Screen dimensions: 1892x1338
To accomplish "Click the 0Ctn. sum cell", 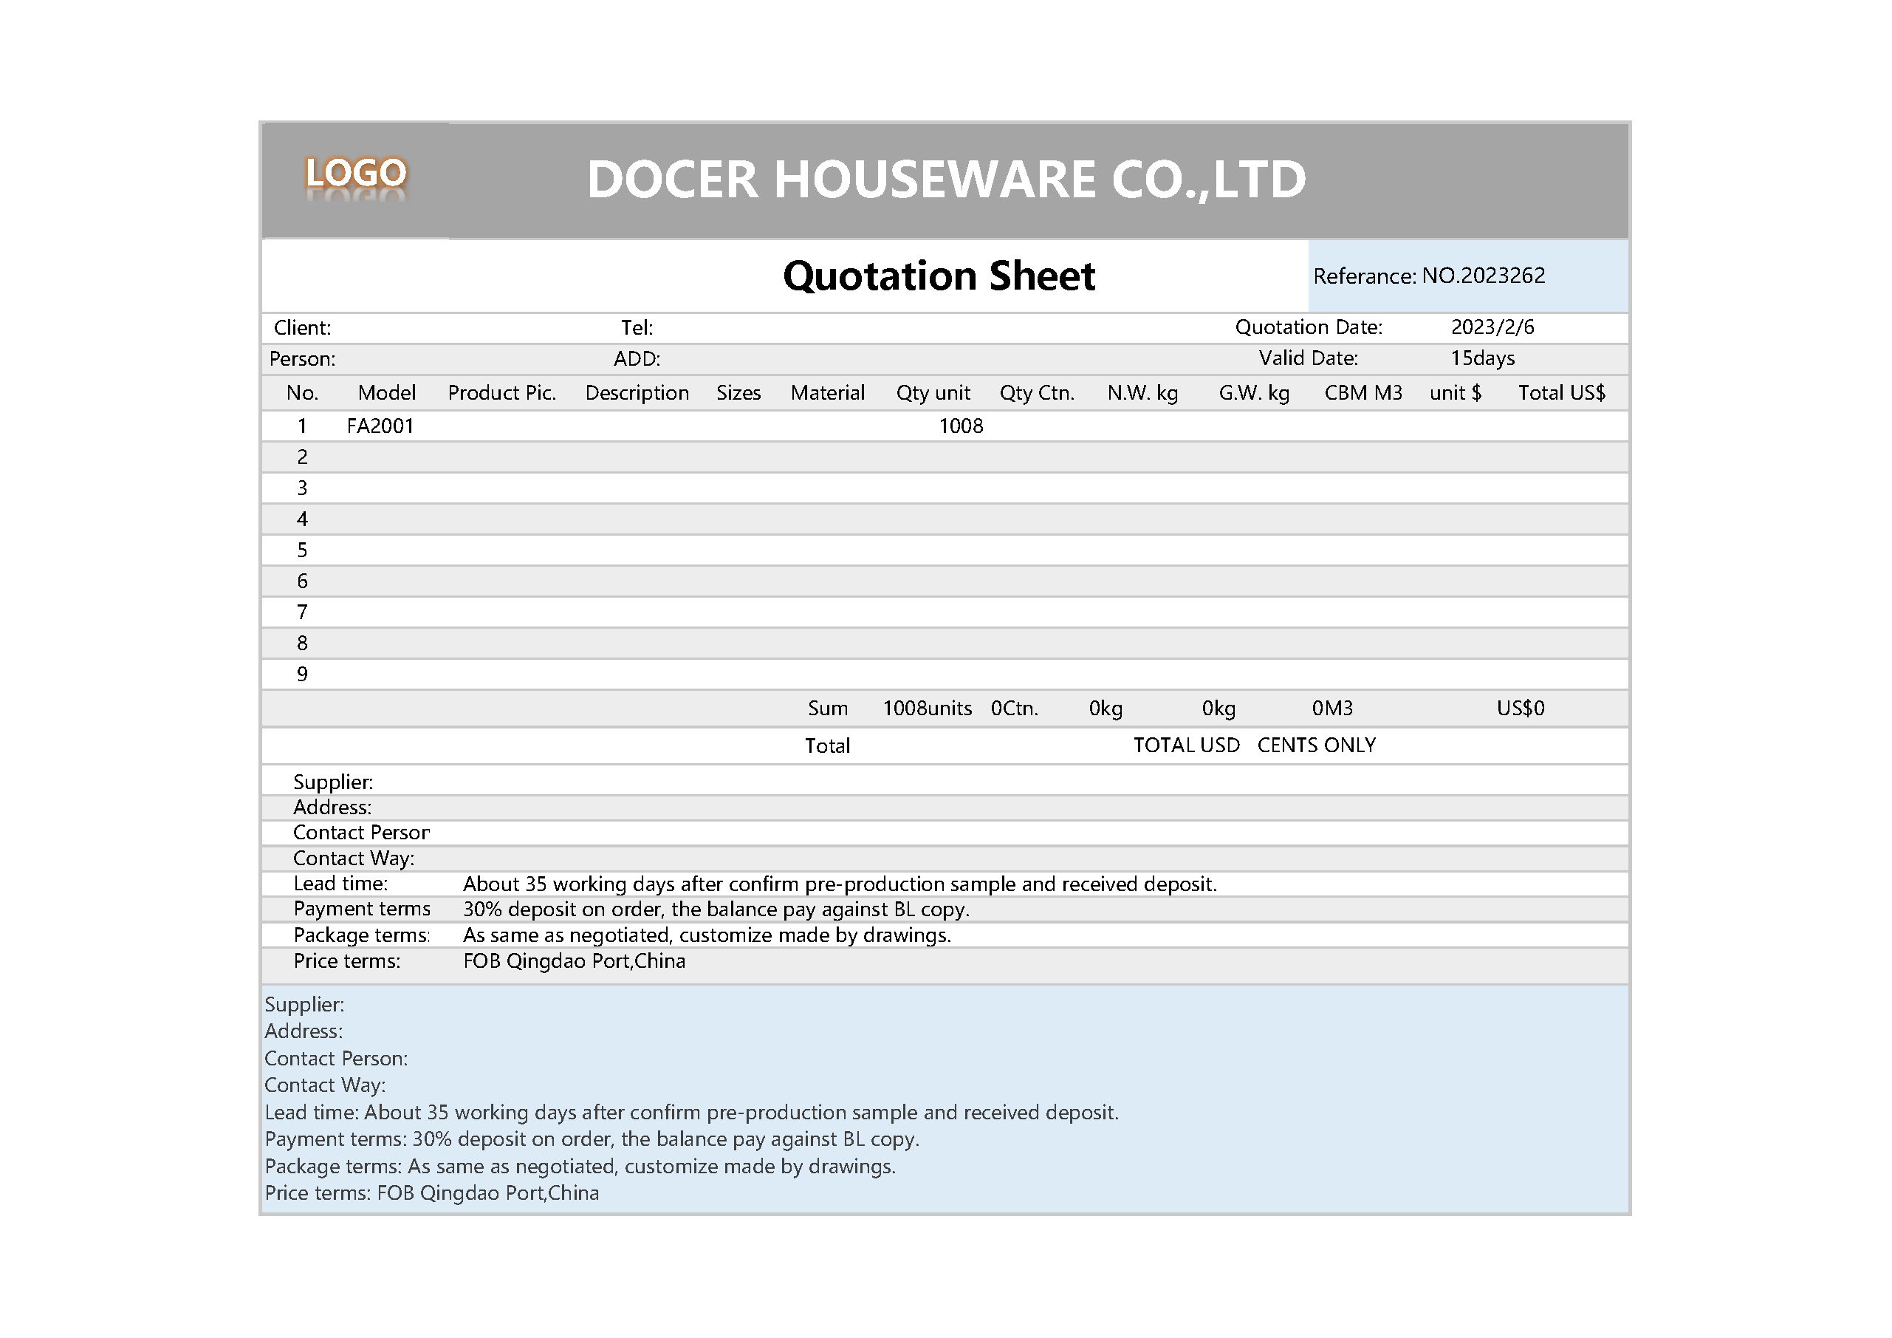I will 1015,709.
